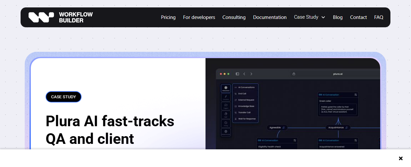Click the Plura AI fast-tracks headline
This screenshot has width=411, height=167.
pos(110,130)
